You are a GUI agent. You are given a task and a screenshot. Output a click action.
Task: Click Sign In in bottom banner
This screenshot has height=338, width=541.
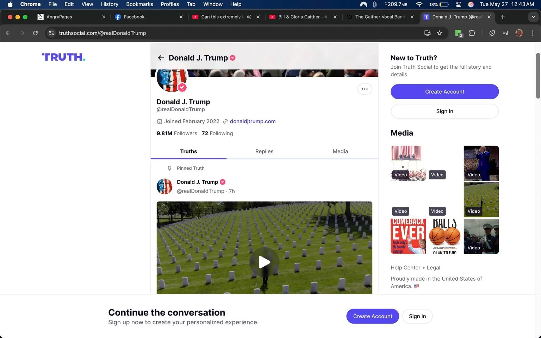tap(417, 316)
